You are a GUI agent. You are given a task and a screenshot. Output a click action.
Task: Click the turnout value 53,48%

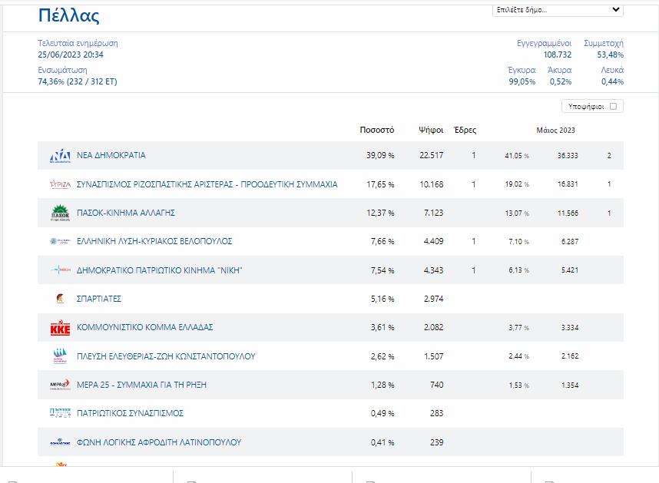pyautogui.click(x=611, y=55)
